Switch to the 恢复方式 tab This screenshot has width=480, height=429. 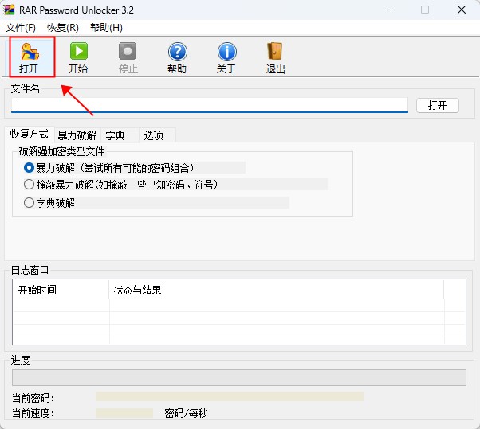pyautogui.click(x=30, y=135)
